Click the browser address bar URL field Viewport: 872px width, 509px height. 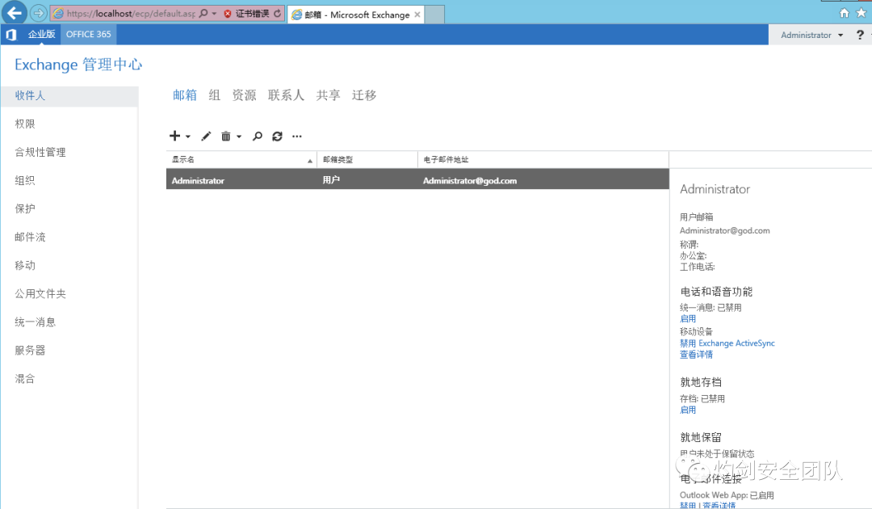tap(131, 14)
